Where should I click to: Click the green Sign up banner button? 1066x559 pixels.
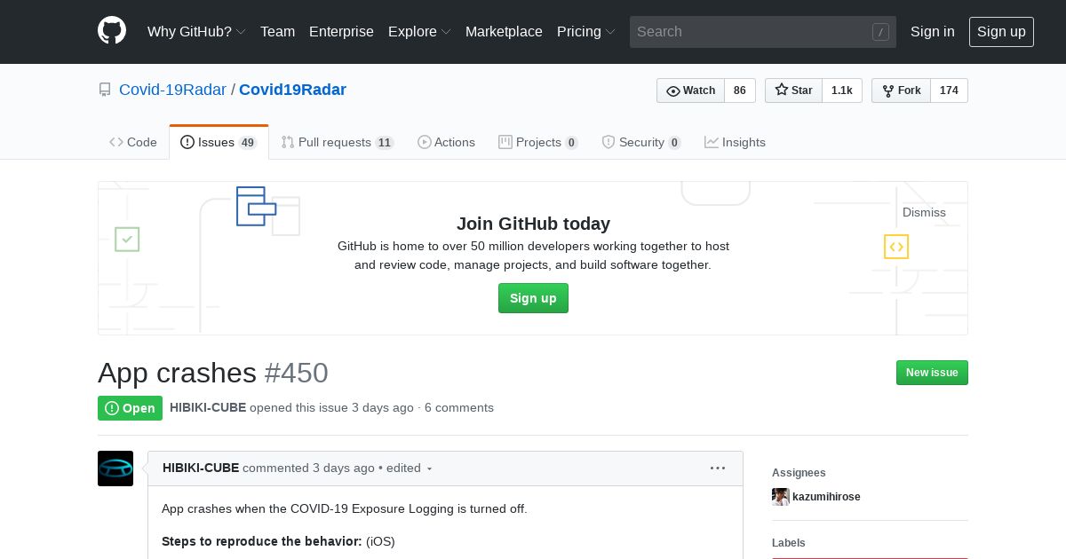click(533, 298)
